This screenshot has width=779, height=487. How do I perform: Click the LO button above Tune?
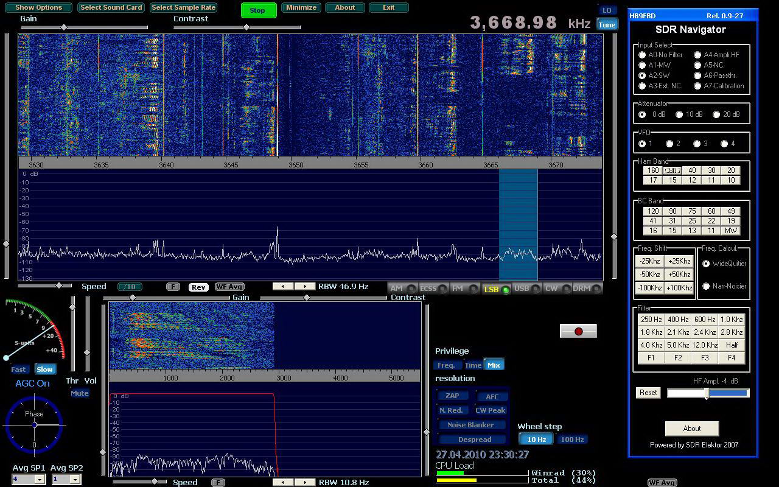(x=607, y=10)
